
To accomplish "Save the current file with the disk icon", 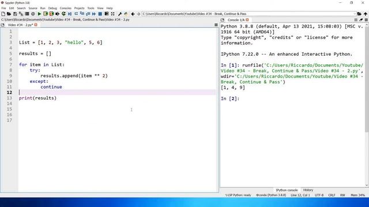I will [15, 14].
